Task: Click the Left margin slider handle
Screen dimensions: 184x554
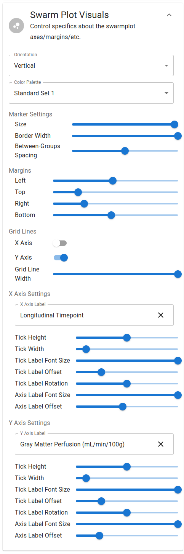Action: point(113,180)
